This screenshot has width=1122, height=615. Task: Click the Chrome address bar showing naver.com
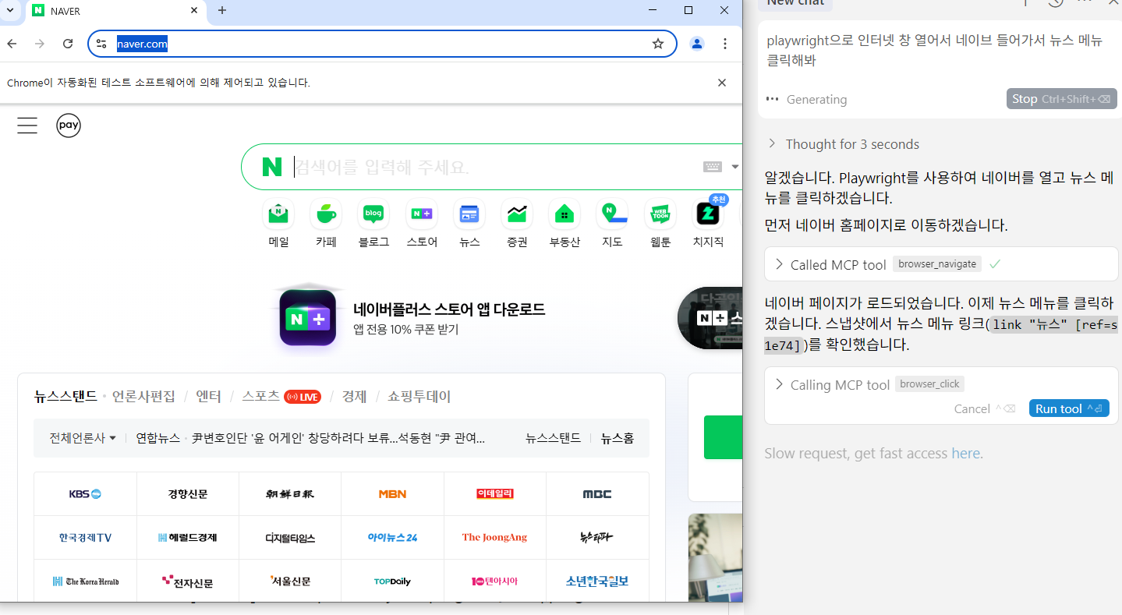(x=382, y=44)
